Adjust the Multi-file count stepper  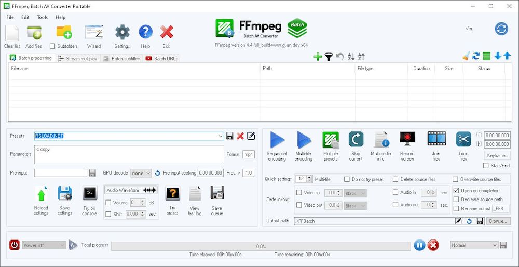click(x=309, y=179)
